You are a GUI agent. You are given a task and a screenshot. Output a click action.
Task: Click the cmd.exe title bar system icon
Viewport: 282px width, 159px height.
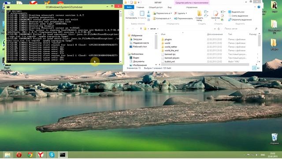[8, 7]
